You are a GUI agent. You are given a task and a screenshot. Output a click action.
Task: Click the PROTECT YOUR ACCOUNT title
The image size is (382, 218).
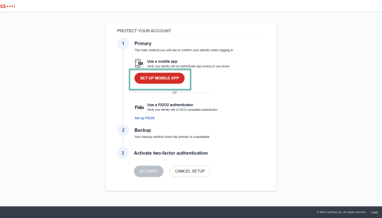pos(144,31)
